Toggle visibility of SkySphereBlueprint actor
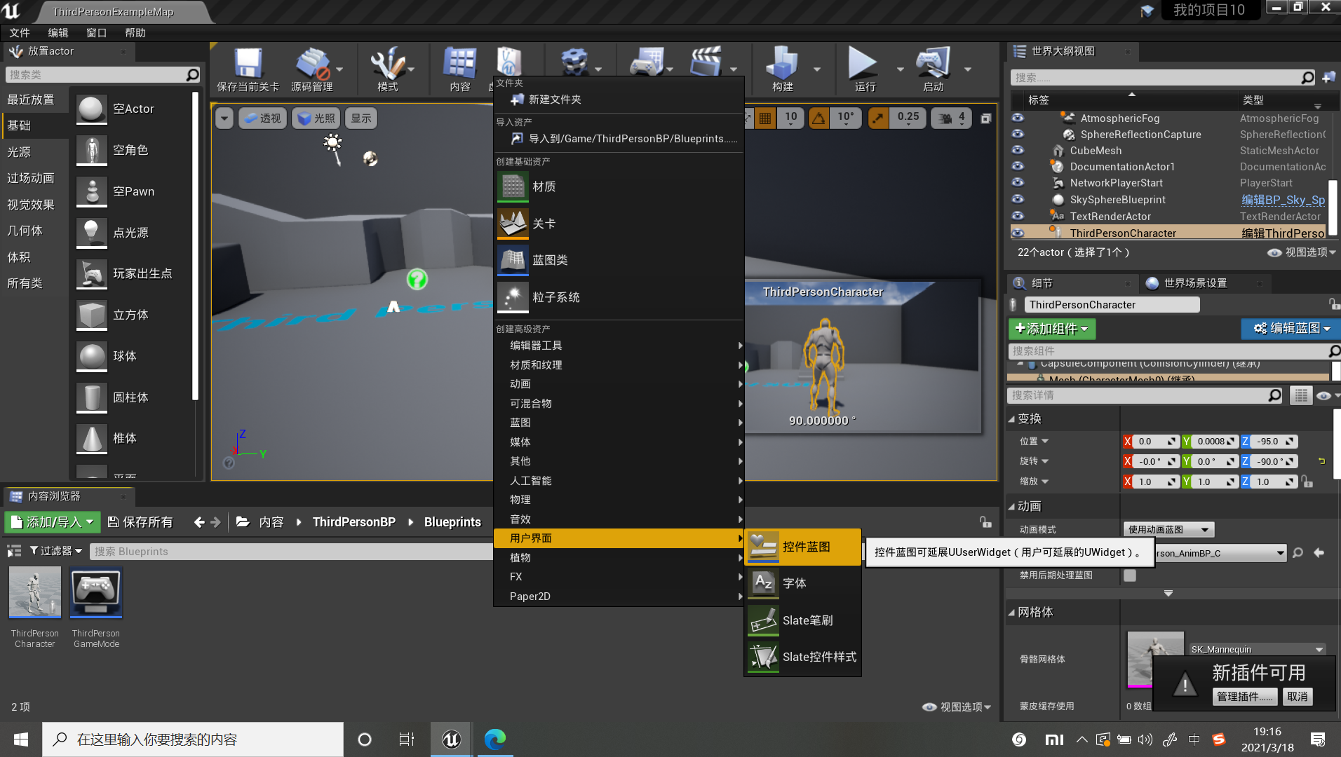1341x757 pixels. click(1018, 199)
